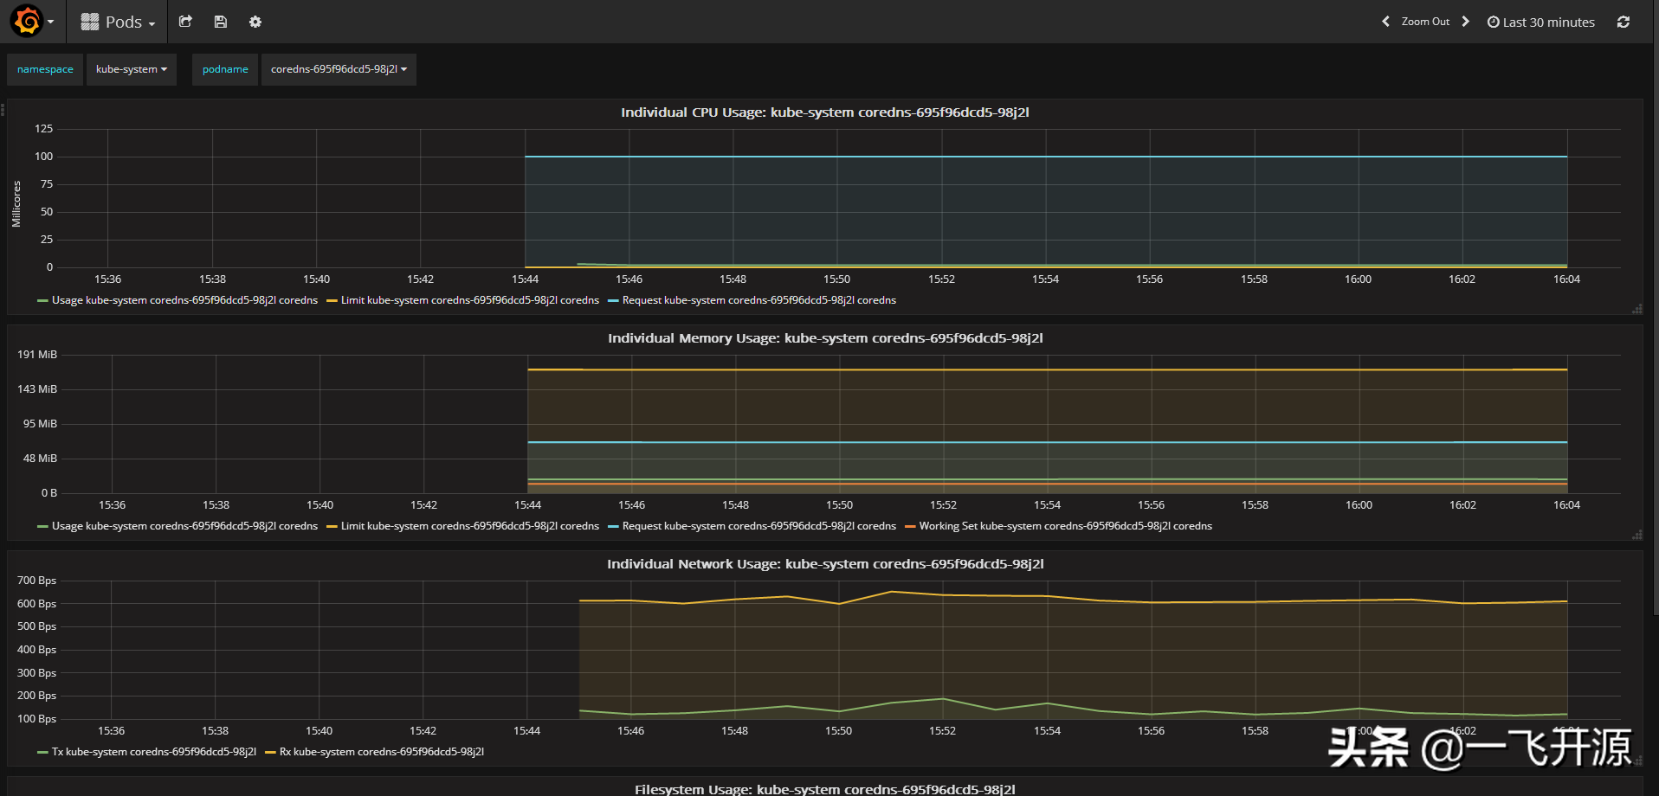Screen dimensions: 1659x796
Task: Open the coredns-695f96dcd5-98j2l podname dropdown
Action: click(x=339, y=69)
